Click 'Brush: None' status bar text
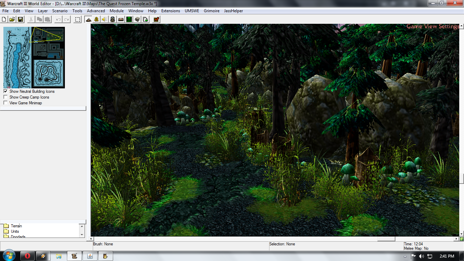Image resolution: width=464 pixels, height=261 pixels. click(x=103, y=244)
